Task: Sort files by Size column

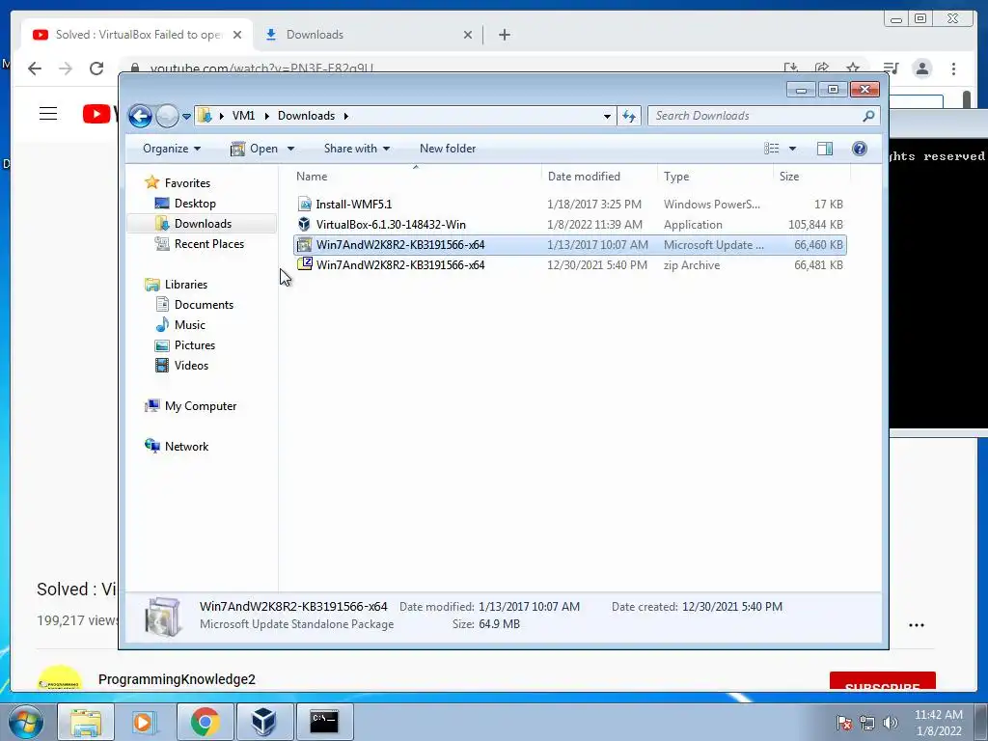Action: tap(811, 177)
